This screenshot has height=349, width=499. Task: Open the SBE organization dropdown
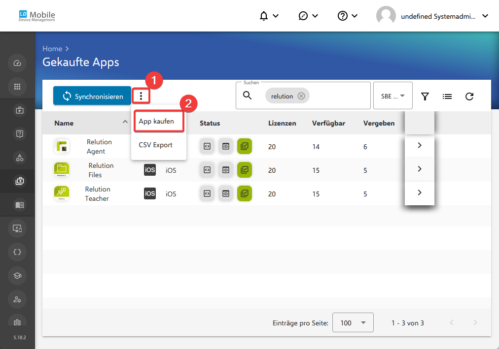tap(392, 95)
